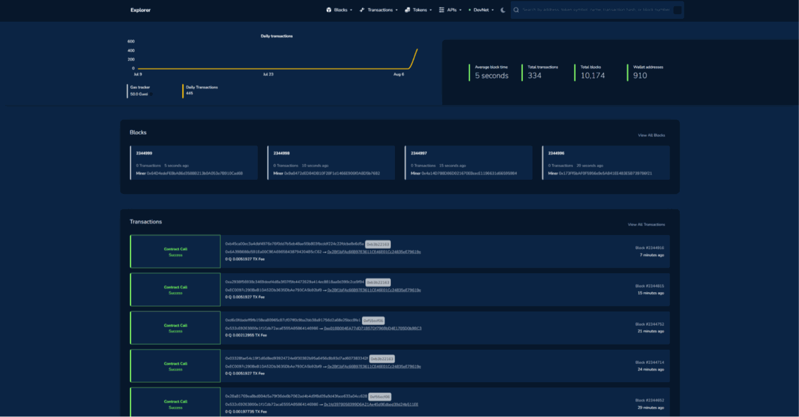799x417 pixels.
Task: Open transaction hash starting 0xd6c0fdadeff9
Action: point(293,320)
